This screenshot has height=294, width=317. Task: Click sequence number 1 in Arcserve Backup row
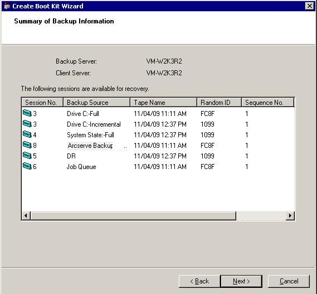tap(247, 146)
